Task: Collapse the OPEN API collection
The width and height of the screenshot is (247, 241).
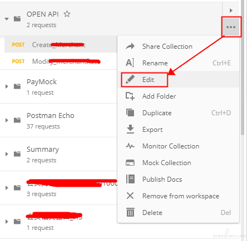Action: [x=7, y=19]
